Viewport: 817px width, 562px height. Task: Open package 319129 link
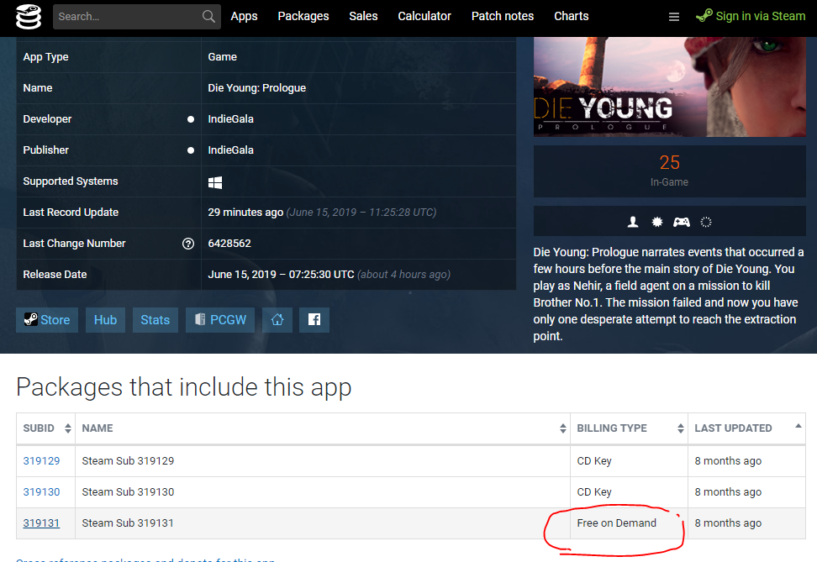pos(42,461)
